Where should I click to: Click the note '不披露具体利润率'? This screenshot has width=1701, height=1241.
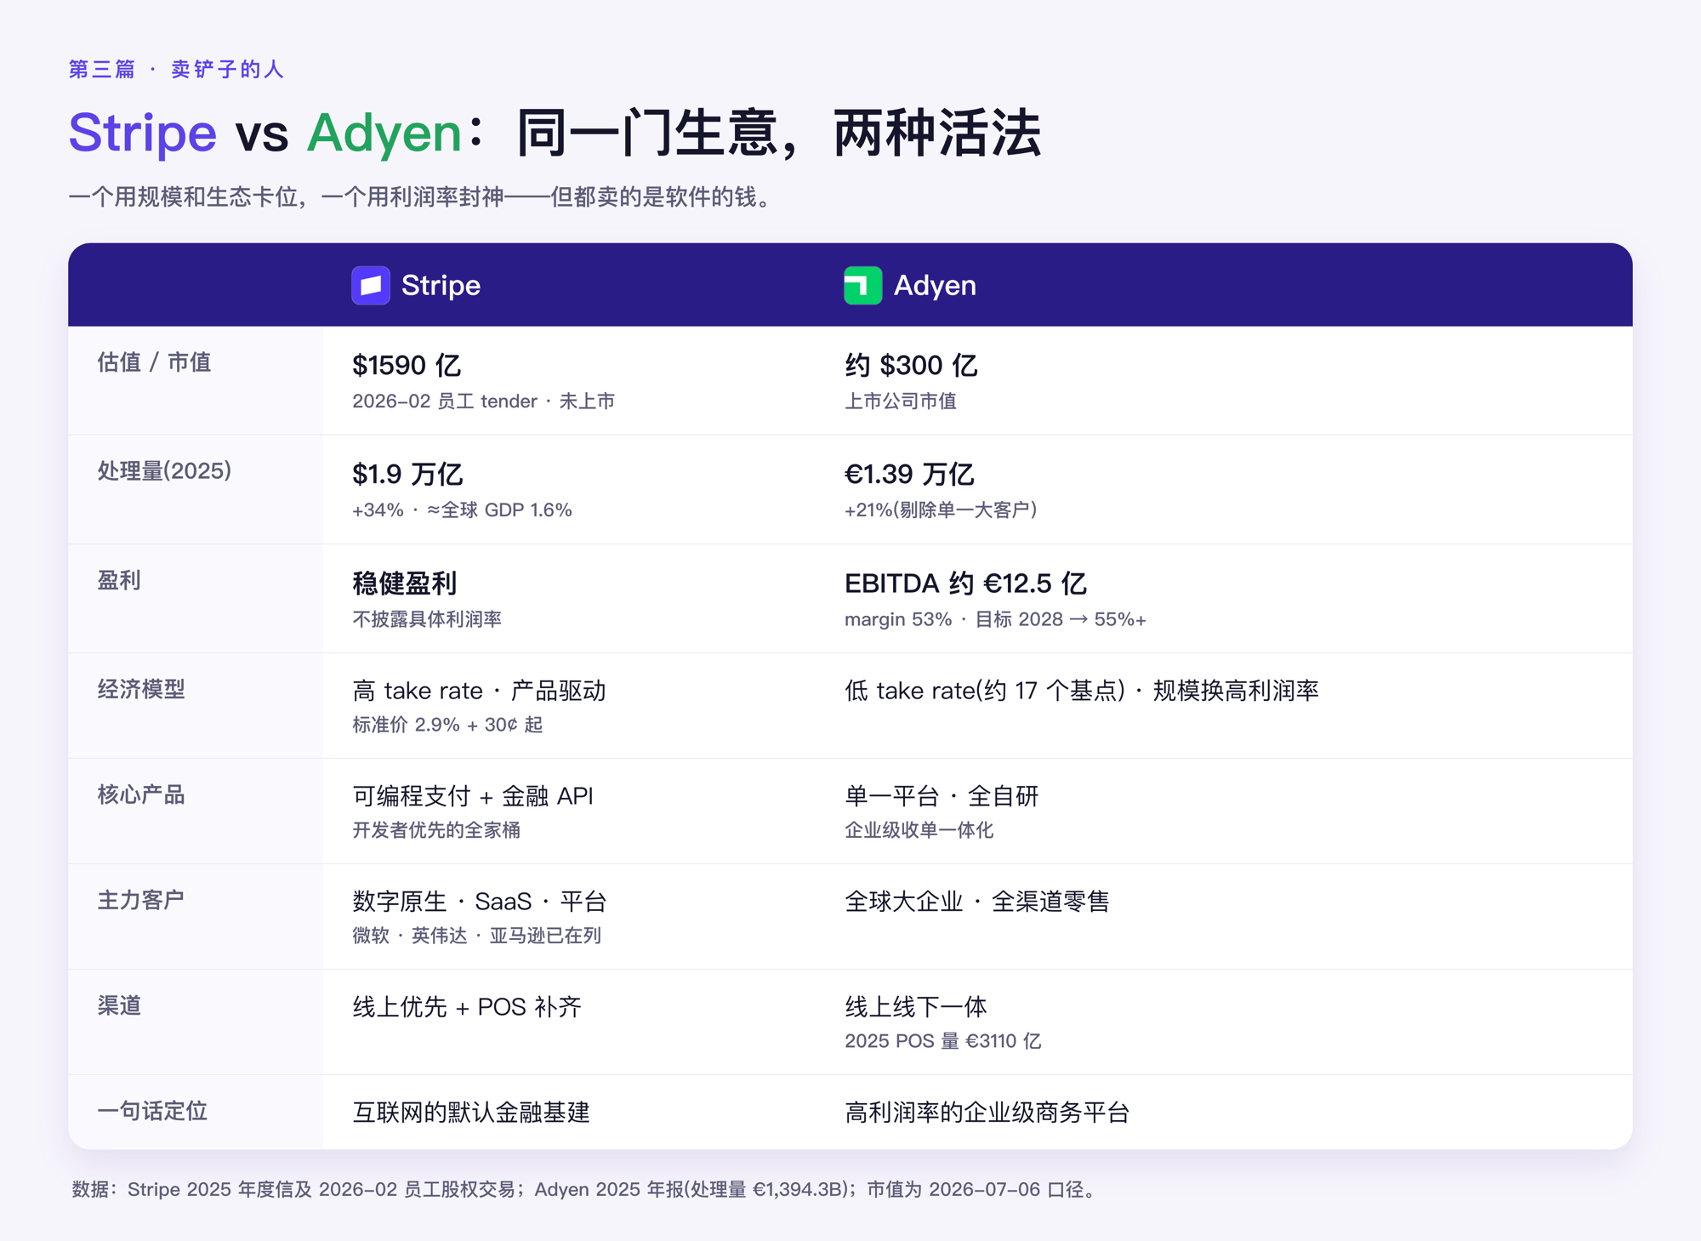pos(427,618)
